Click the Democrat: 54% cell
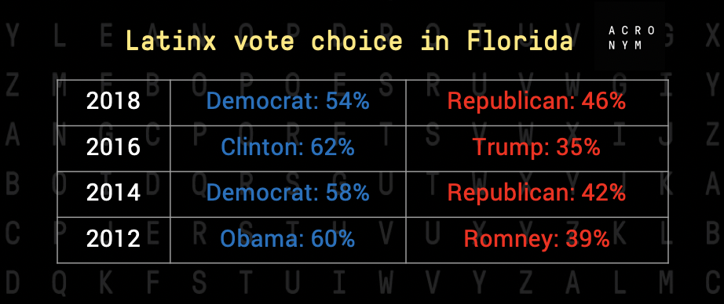This screenshot has width=724, height=304. coord(288,103)
